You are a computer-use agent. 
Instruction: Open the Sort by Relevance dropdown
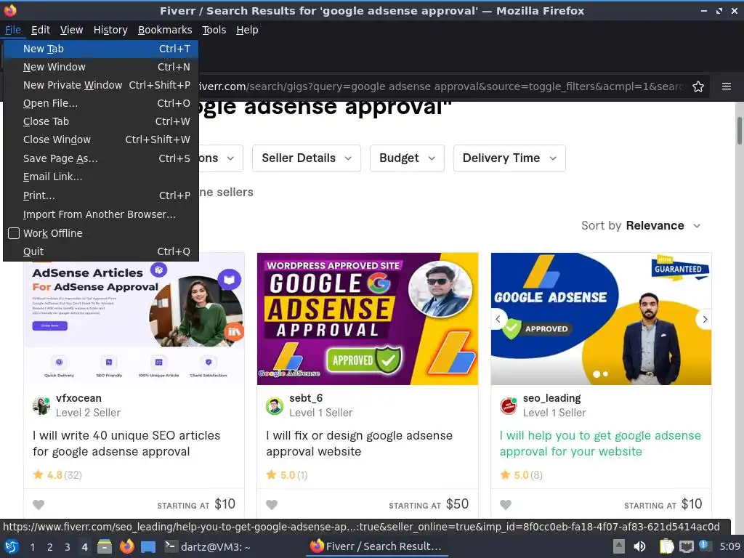[x=641, y=225]
